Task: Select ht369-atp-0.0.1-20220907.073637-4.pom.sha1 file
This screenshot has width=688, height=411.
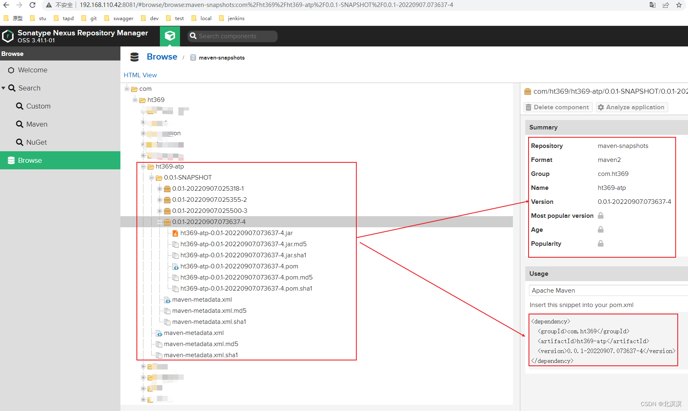Action: point(246,289)
